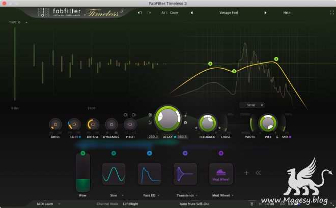Viewport: 336px width, 208px height.
Task: Click the right circle icon above Pitch
Action: (x=134, y=115)
